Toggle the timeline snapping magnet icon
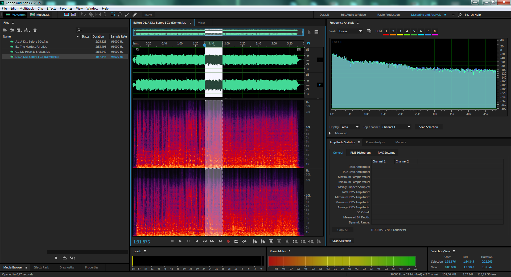The image size is (511, 277). [308, 44]
